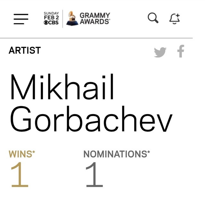Click the search magnifier icon

point(153,18)
